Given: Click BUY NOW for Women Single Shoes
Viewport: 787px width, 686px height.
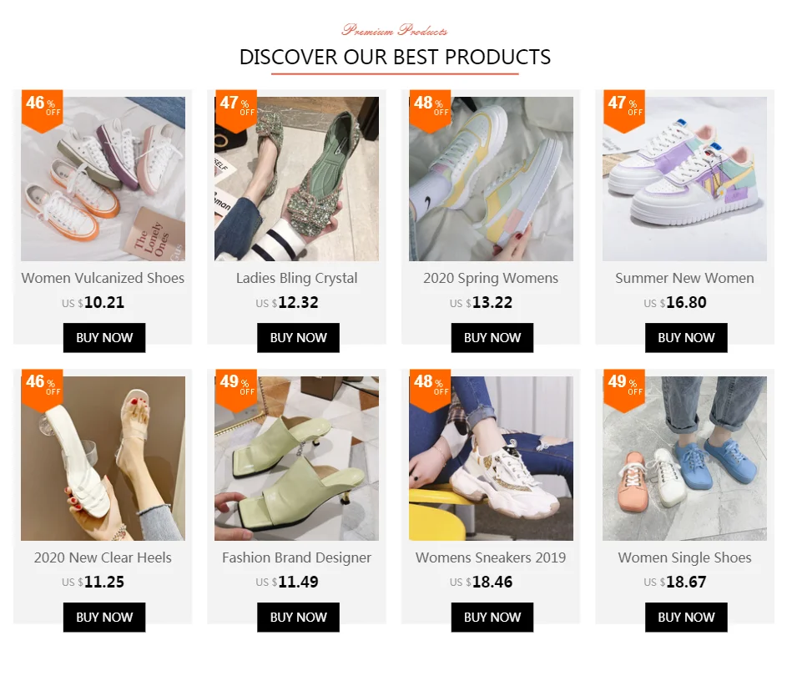Looking at the screenshot, I should tap(686, 618).
